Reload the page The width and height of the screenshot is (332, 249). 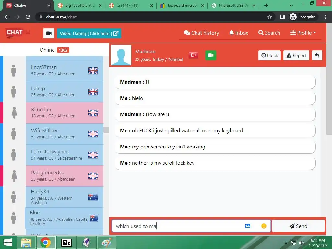click(28, 17)
